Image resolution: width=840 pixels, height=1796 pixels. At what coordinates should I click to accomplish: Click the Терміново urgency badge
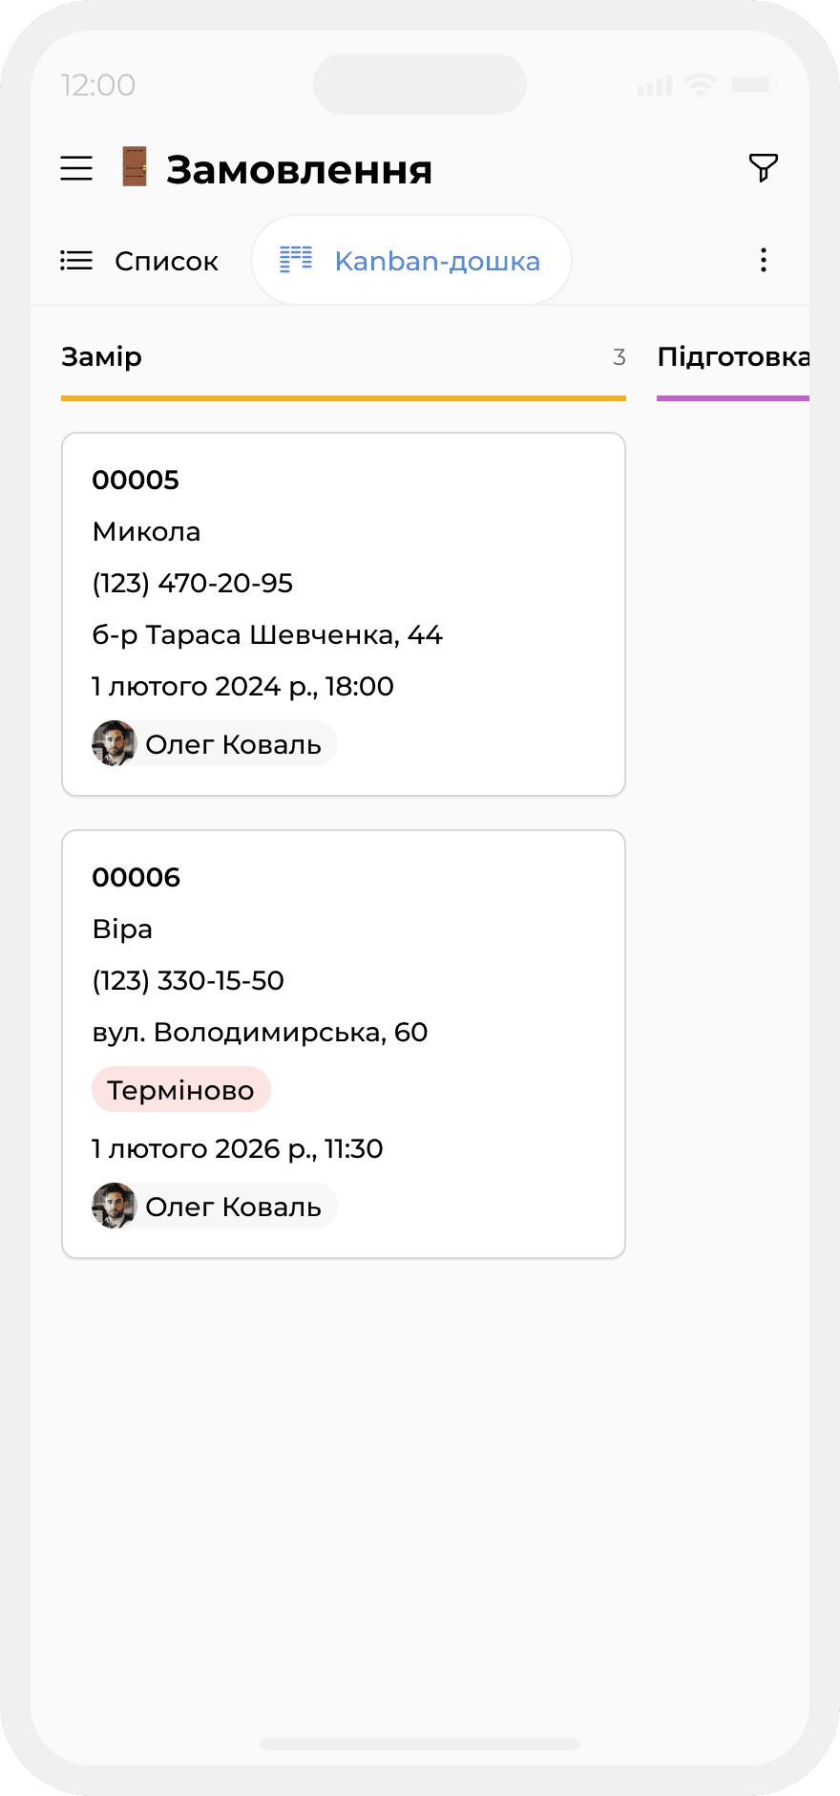click(181, 1089)
